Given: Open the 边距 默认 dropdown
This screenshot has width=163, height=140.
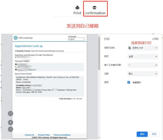Looking at the screenshot, I should pyautogui.click(x=143, y=74).
